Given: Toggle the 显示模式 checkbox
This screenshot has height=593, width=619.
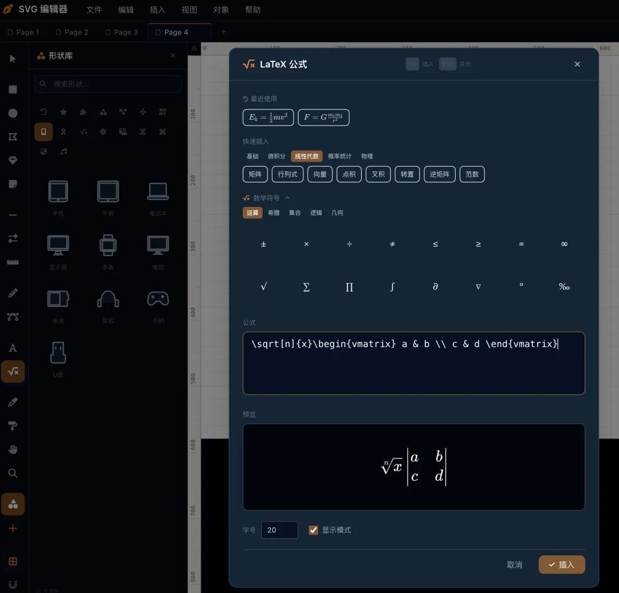Looking at the screenshot, I should [314, 530].
